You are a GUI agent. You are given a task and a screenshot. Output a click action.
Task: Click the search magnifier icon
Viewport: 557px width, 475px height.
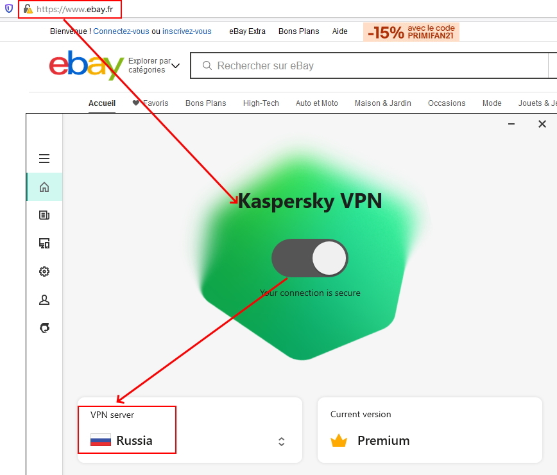[x=207, y=65]
